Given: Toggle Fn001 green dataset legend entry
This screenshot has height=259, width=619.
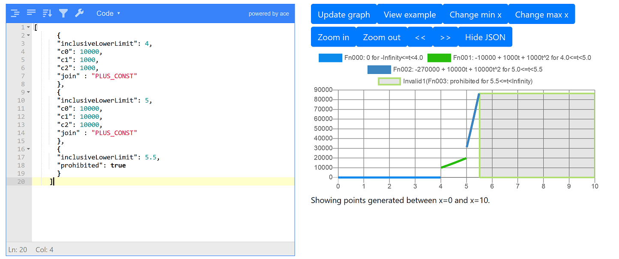Looking at the screenshot, I should click(439, 58).
